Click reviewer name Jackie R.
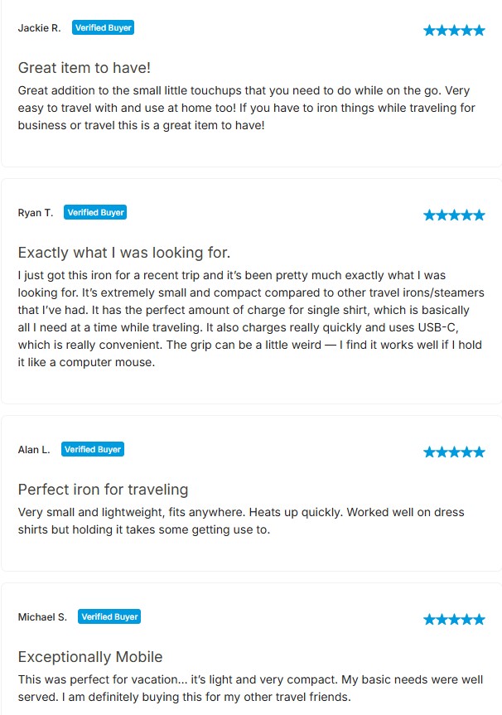The image size is (502, 715). point(39,28)
